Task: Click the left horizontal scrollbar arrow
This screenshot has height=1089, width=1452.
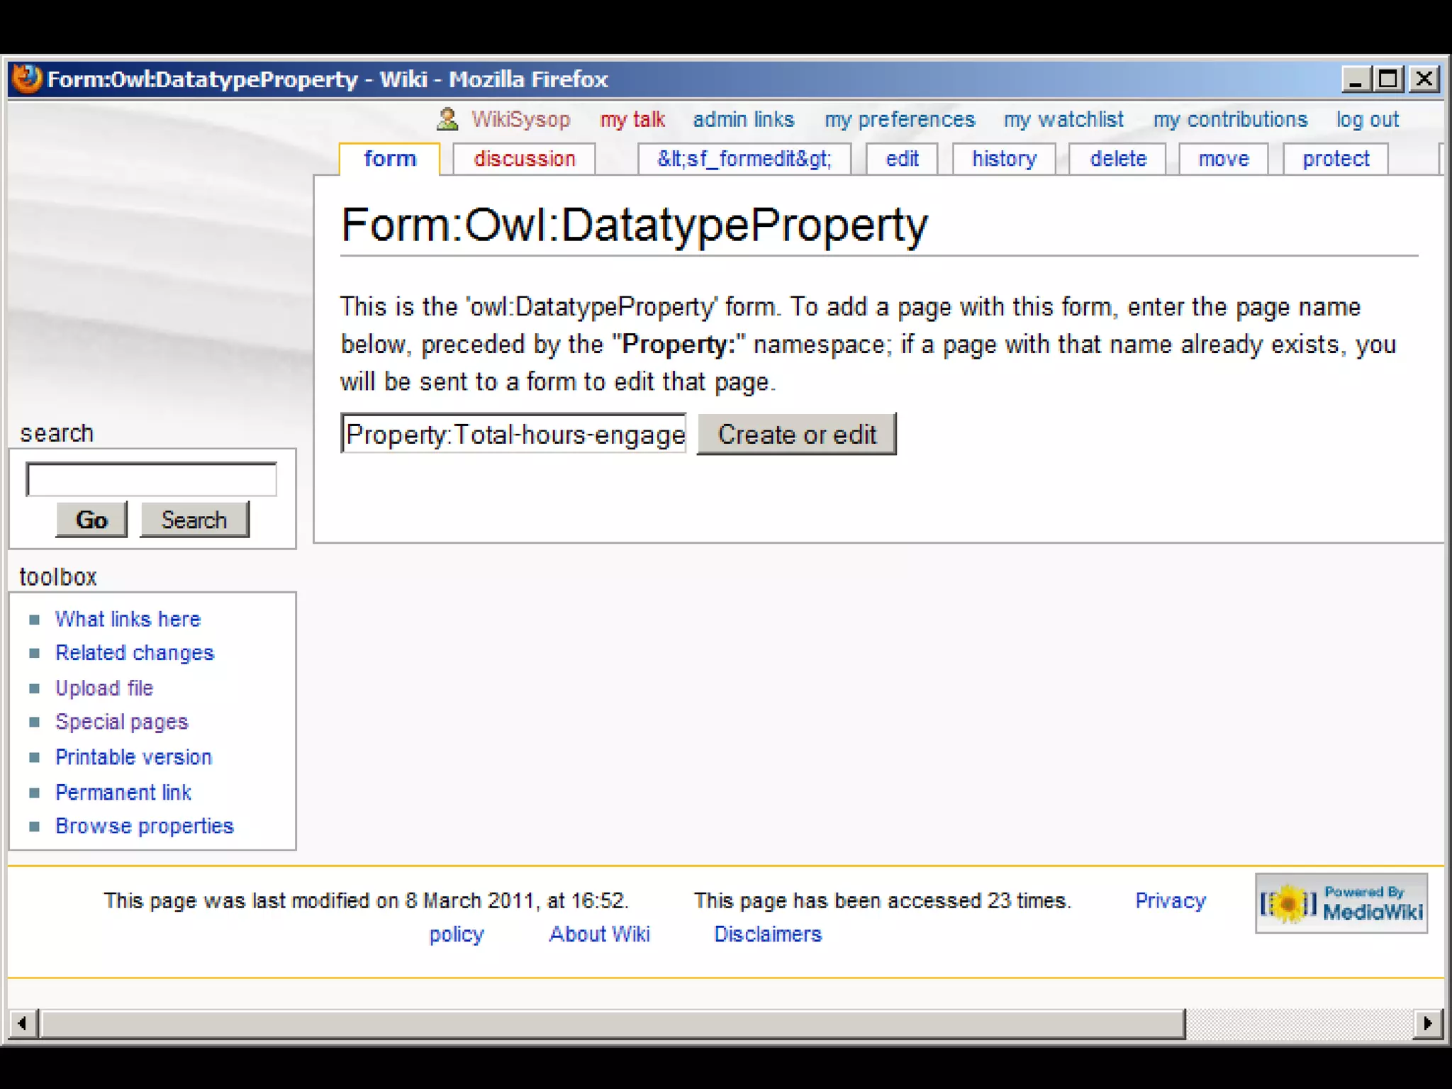Action: tap(23, 1023)
